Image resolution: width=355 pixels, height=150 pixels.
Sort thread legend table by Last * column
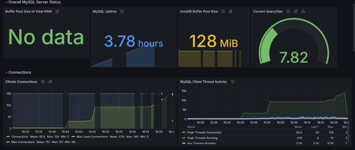[x=315, y=127]
